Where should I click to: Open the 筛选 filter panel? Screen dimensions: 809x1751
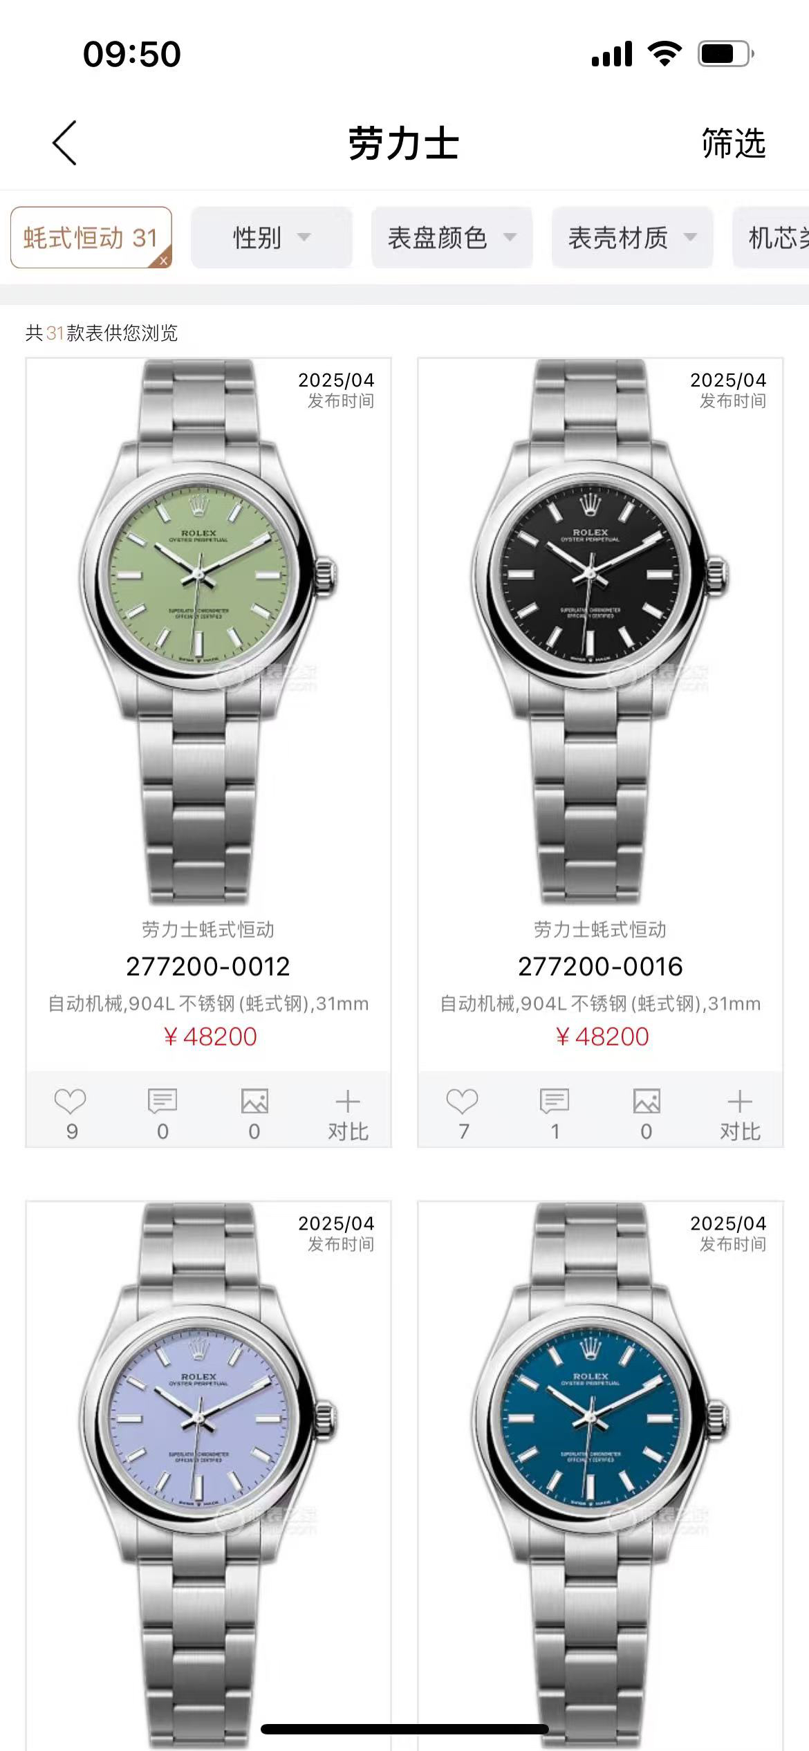pos(734,143)
